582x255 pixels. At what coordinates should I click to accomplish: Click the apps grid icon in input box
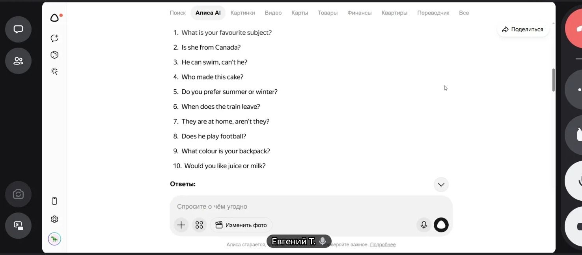[199, 225]
